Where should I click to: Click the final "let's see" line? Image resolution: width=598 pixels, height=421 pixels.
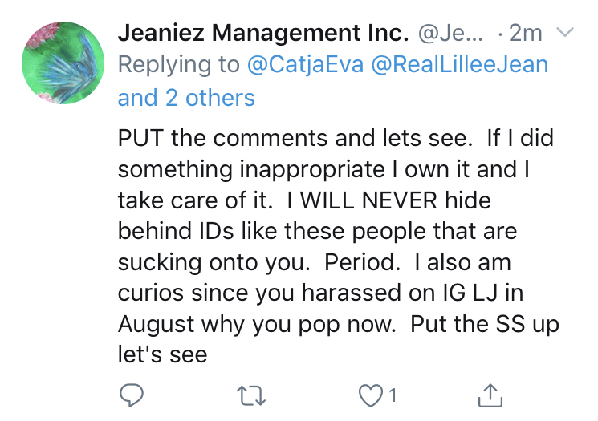pyautogui.click(x=162, y=354)
